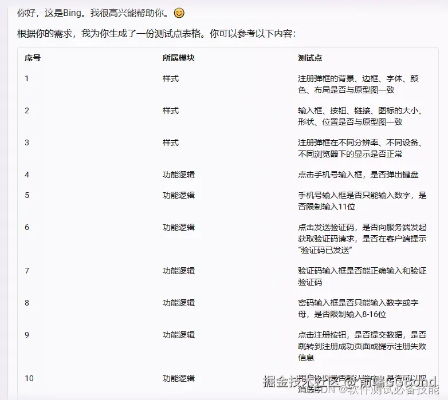Click test point '点击发送验证码，是否向服务端发起'
448x400 pixels.
click(362, 239)
